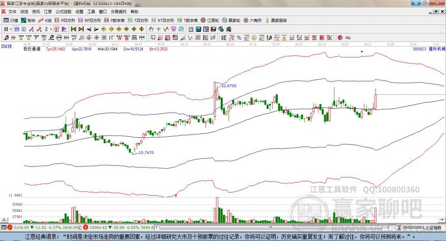Click stock code 300823 label

click(419, 49)
